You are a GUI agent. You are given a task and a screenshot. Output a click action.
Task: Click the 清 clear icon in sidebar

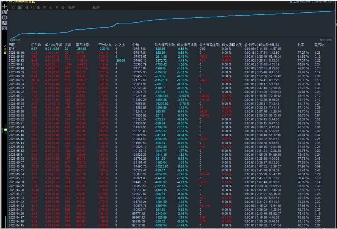4,12
